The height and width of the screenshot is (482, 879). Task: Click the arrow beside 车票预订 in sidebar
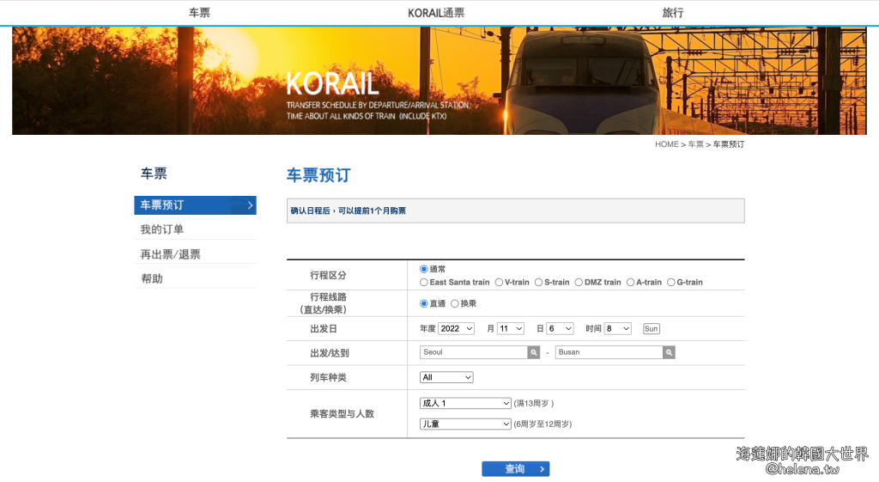coord(250,205)
